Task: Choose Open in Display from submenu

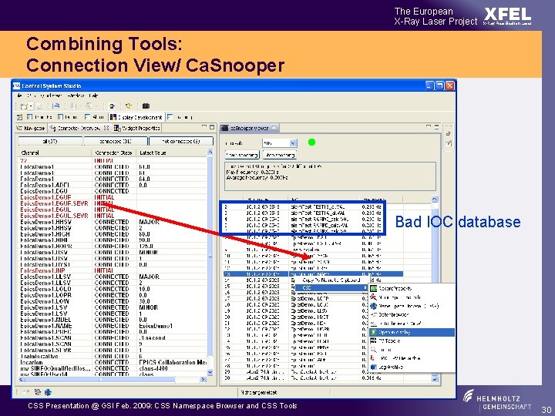Action: 412,332
